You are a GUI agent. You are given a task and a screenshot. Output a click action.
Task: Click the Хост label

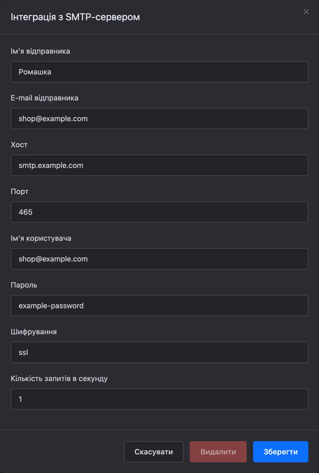tap(19, 145)
